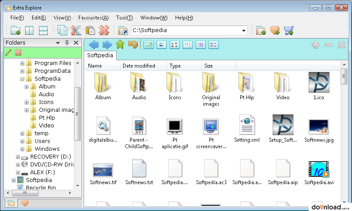This screenshot has width=352, height=211.
Task: Expand the Album tree node
Action: click(26, 87)
